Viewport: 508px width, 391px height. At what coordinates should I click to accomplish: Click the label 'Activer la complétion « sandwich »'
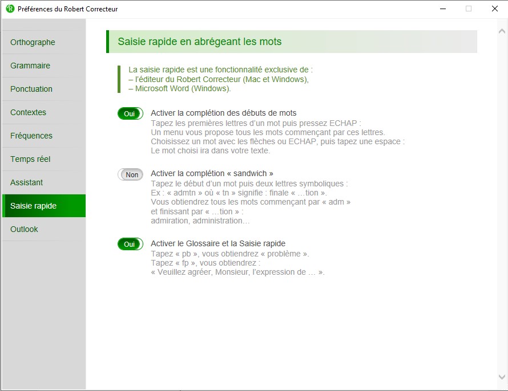tap(212, 173)
